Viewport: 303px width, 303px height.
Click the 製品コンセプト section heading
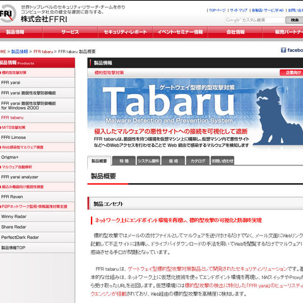pyautogui.click(x=109, y=204)
